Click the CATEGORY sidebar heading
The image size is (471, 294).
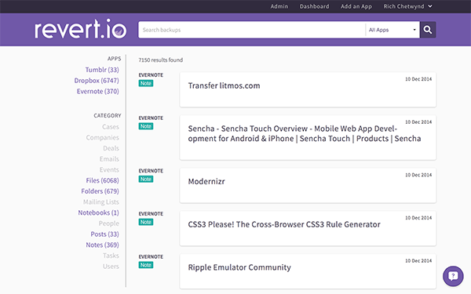click(x=108, y=115)
